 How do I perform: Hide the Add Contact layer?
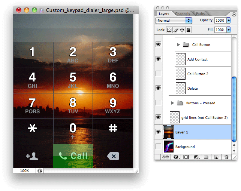pos(159,59)
